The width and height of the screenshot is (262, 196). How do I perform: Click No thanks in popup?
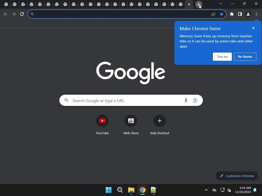pos(245,57)
